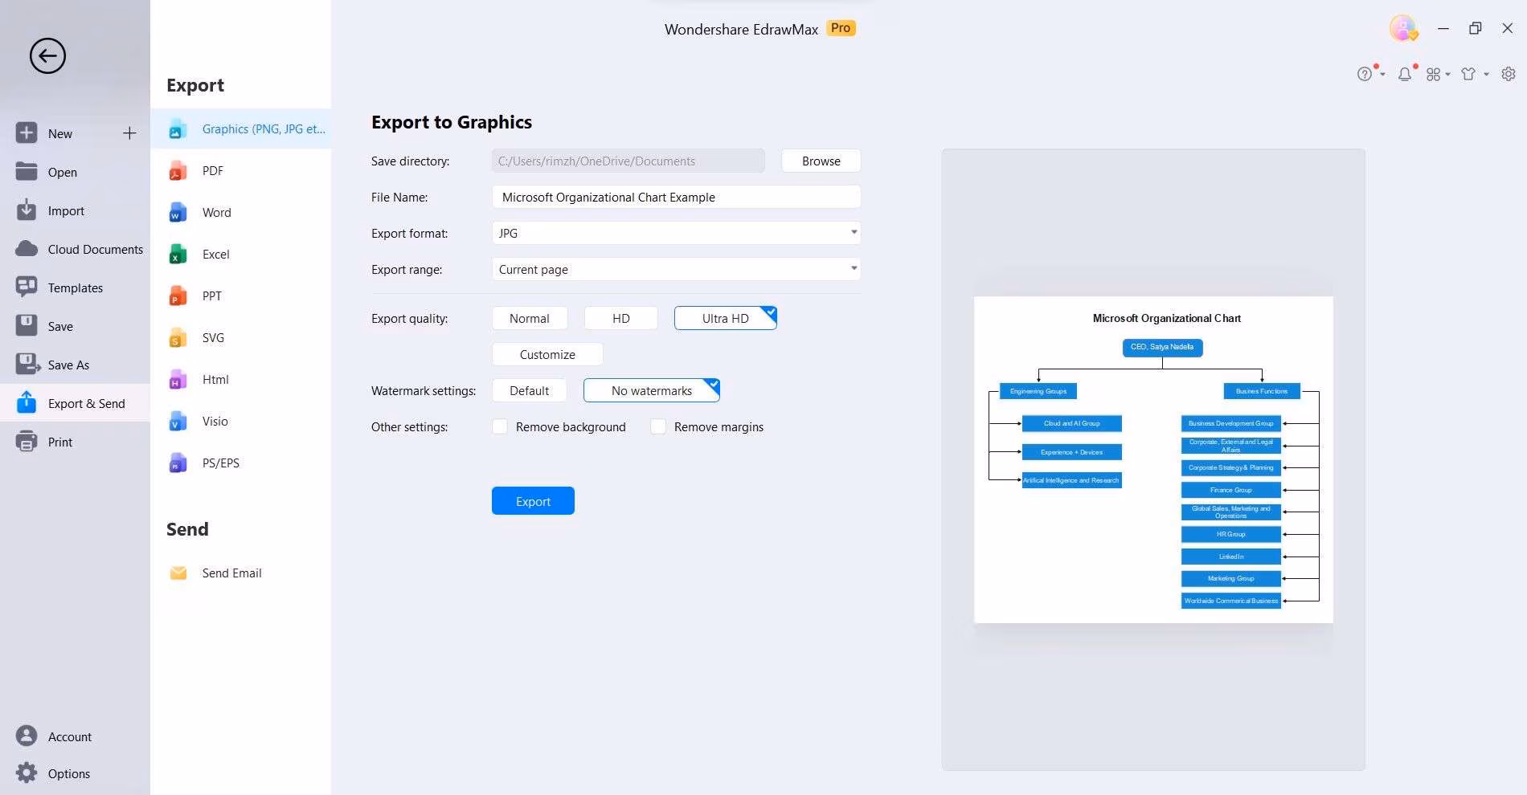
Task: Open the Export format JPG dropdown
Action: pos(676,233)
